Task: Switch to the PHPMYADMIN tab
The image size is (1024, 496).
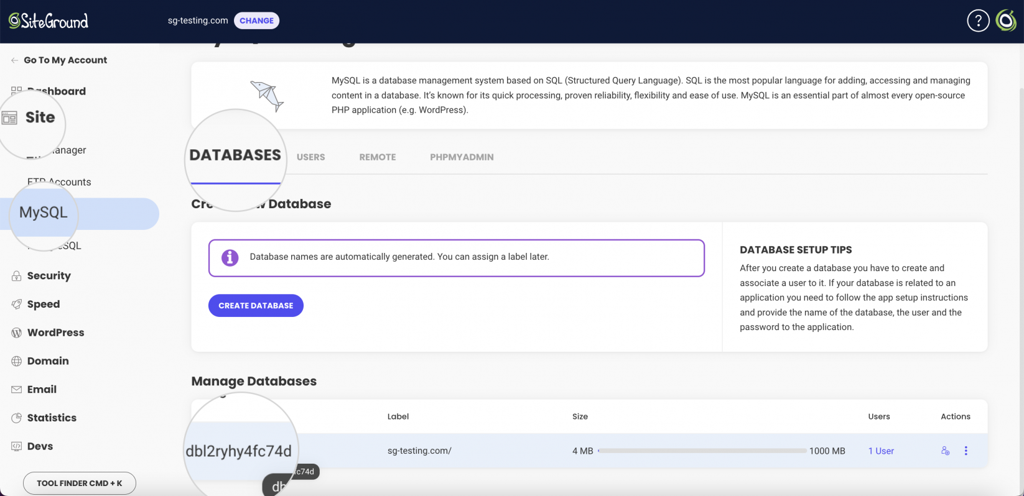Action: [462, 157]
